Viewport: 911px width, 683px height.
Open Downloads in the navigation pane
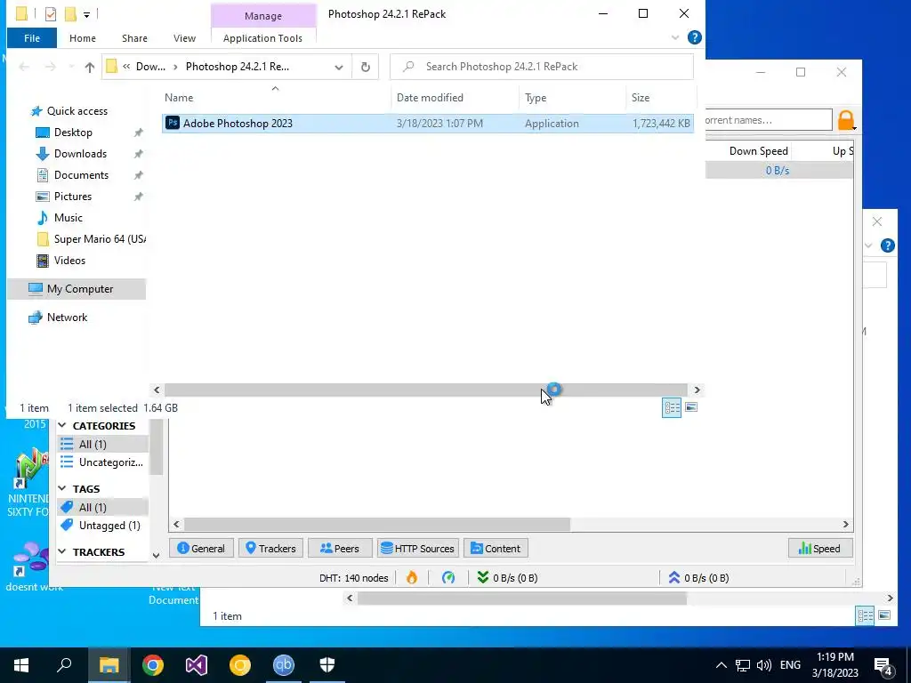point(80,154)
